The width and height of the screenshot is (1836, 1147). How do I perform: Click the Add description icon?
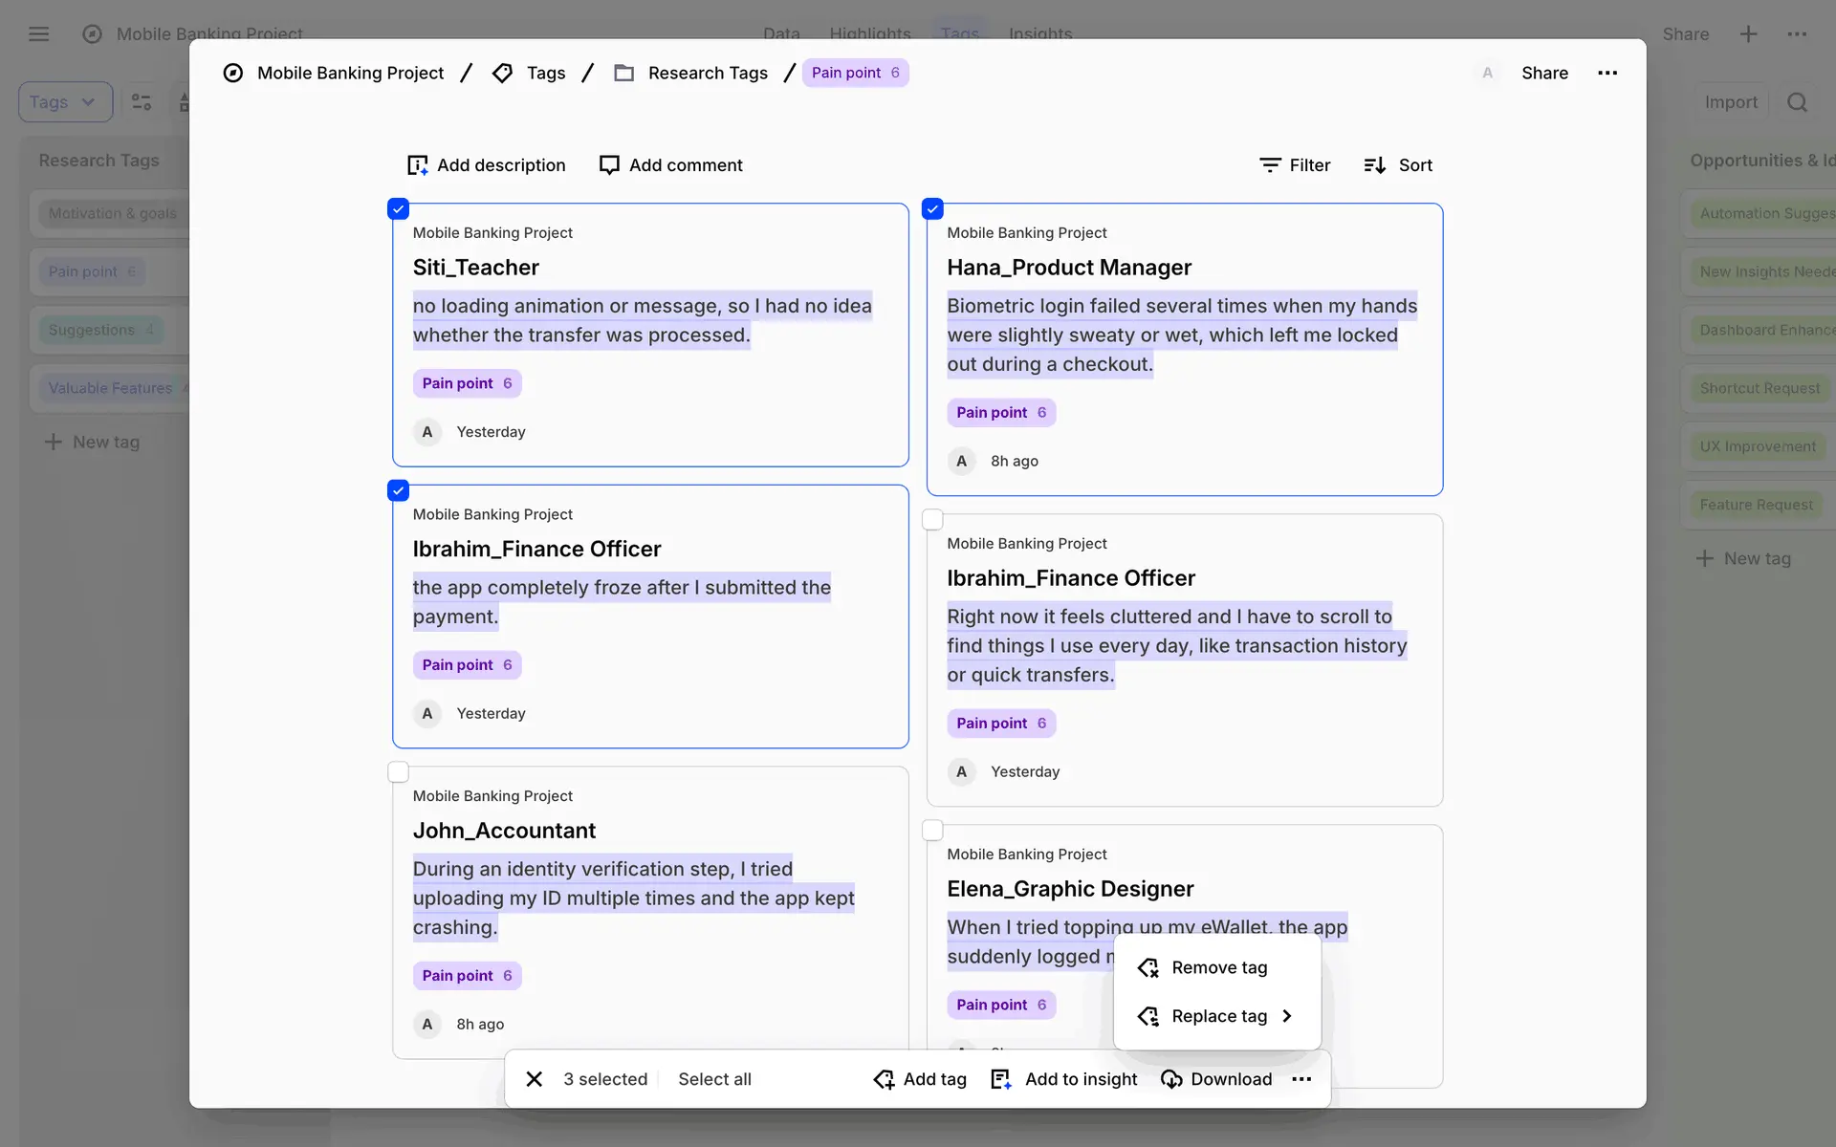[x=418, y=165]
